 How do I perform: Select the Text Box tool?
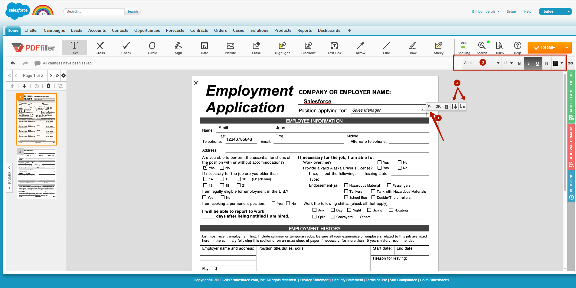tap(334, 48)
